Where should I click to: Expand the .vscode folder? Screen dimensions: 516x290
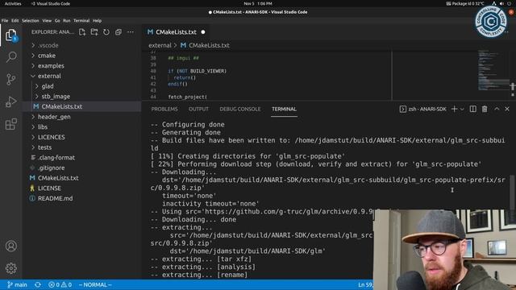[81, 45]
